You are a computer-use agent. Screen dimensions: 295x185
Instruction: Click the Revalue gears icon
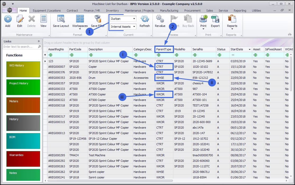point(160,19)
